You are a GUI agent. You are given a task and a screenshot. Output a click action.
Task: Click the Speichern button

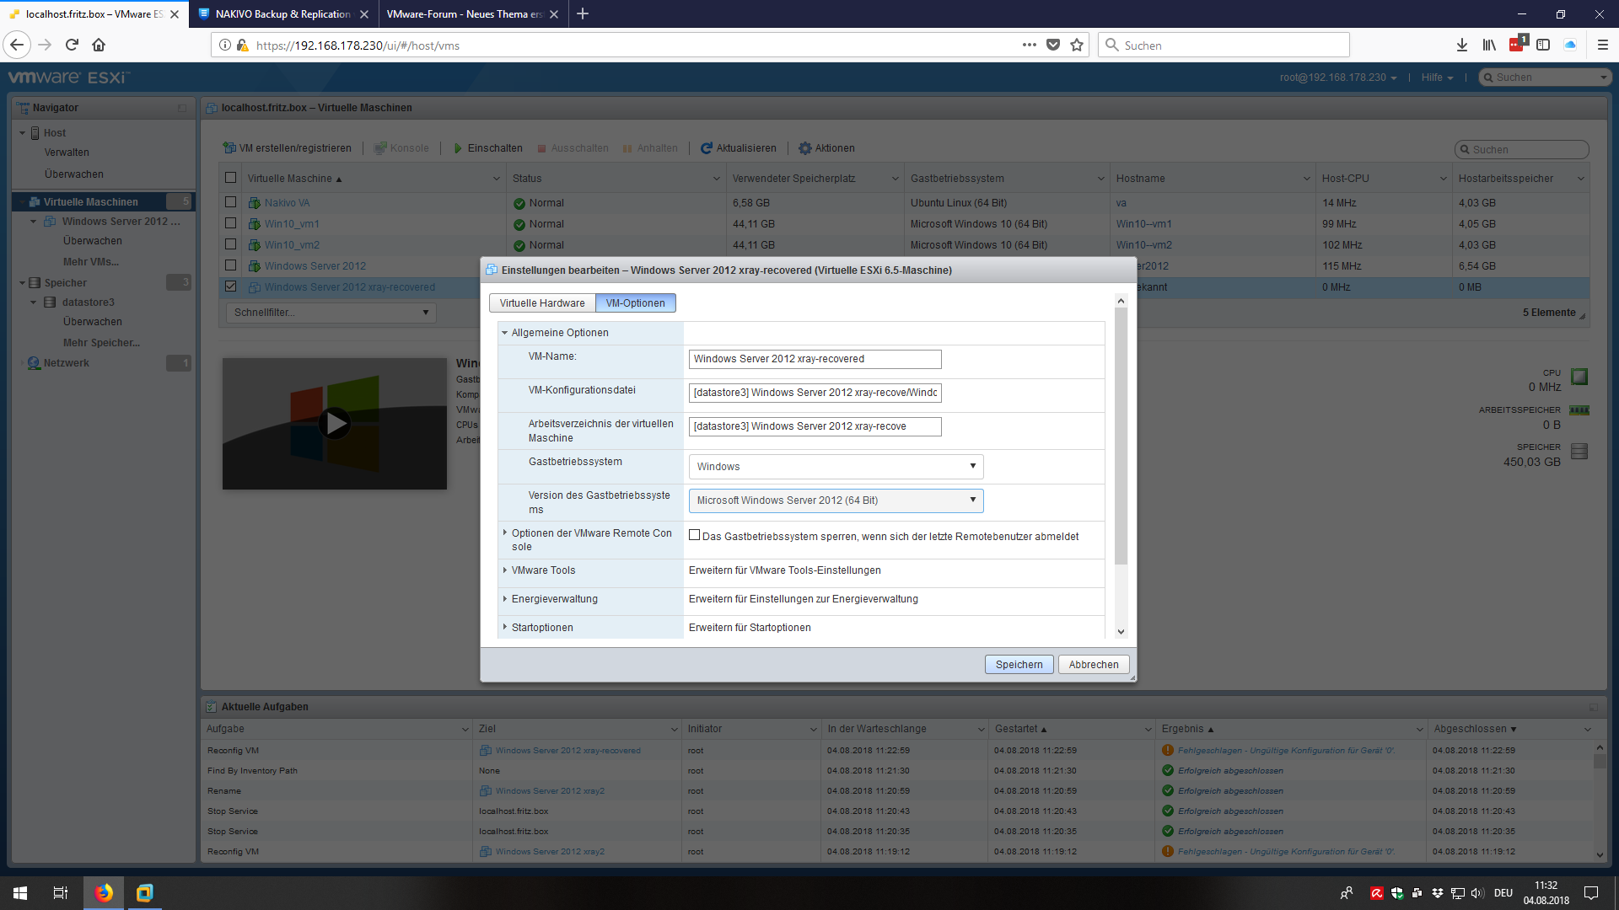[x=1019, y=665]
